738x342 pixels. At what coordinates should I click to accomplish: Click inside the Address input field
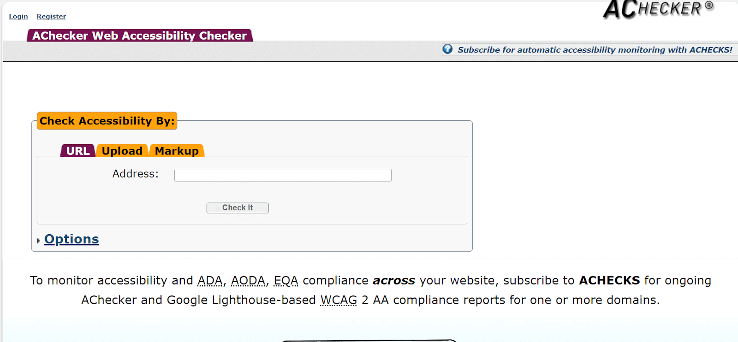coord(282,175)
